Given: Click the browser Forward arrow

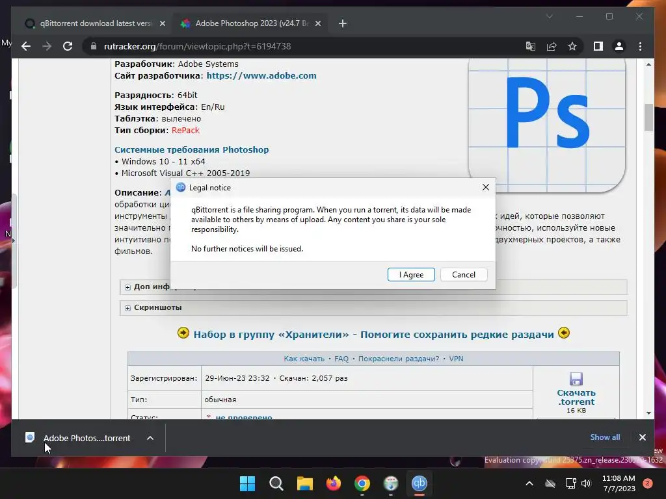Looking at the screenshot, I should (47, 46).
